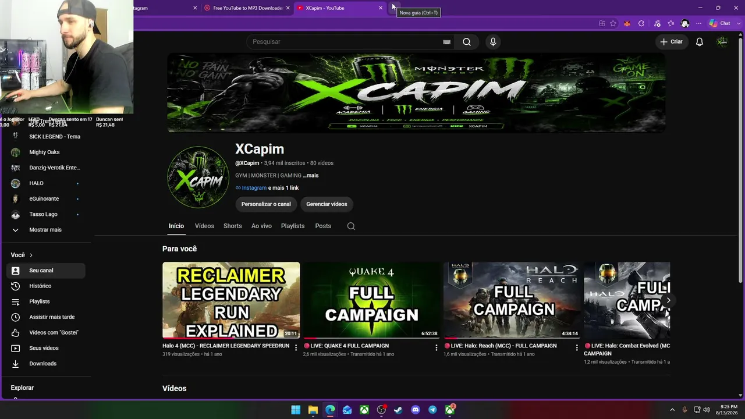Open options for Halo Reach Full Campaign video
Image resolution: width=745 pixels, height=419 pixels.
click(577, 347)
